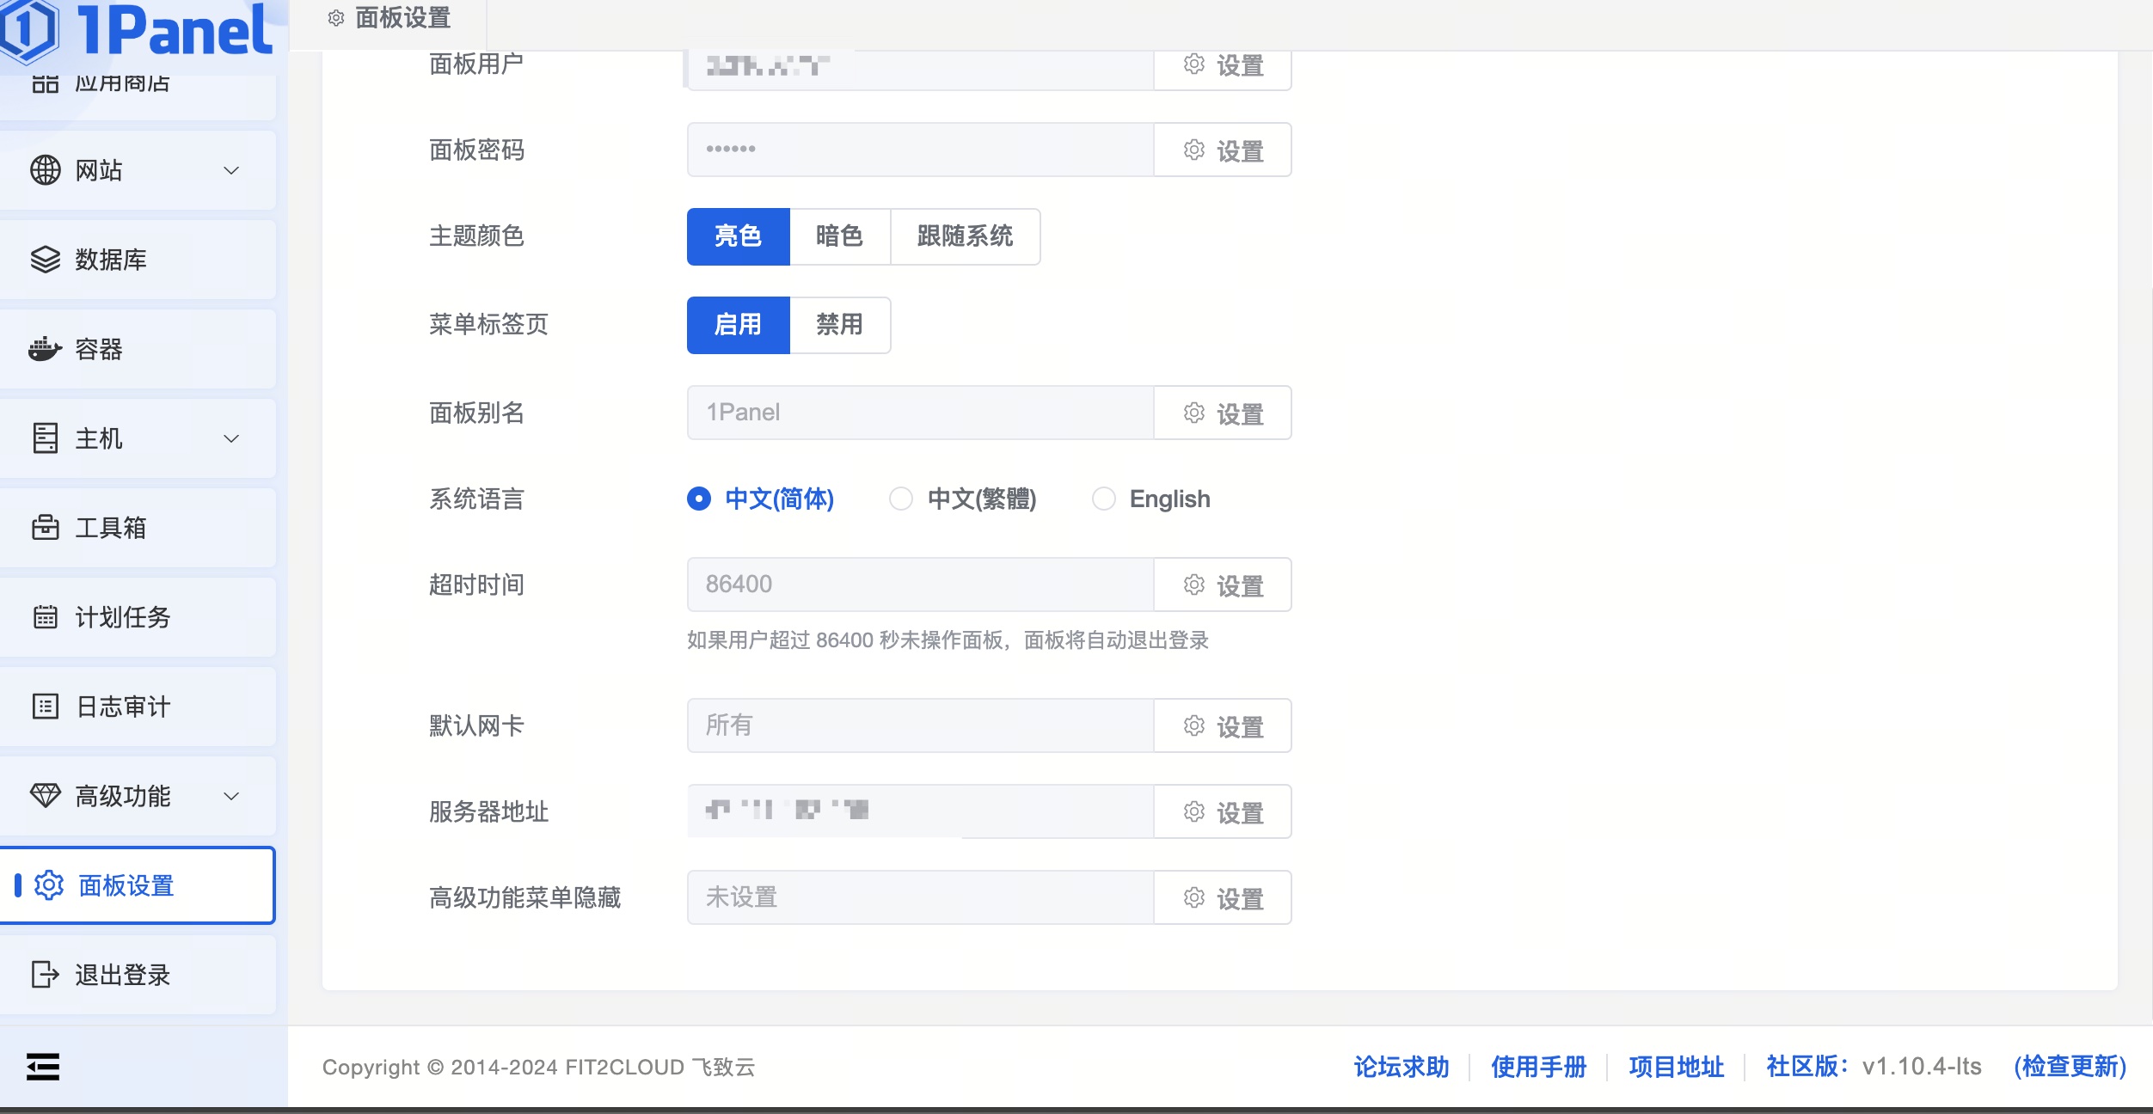This screenshot has height=1114, width=2153.
Task: Switch menu tabs to 禁用
Action: click(839, 324)
